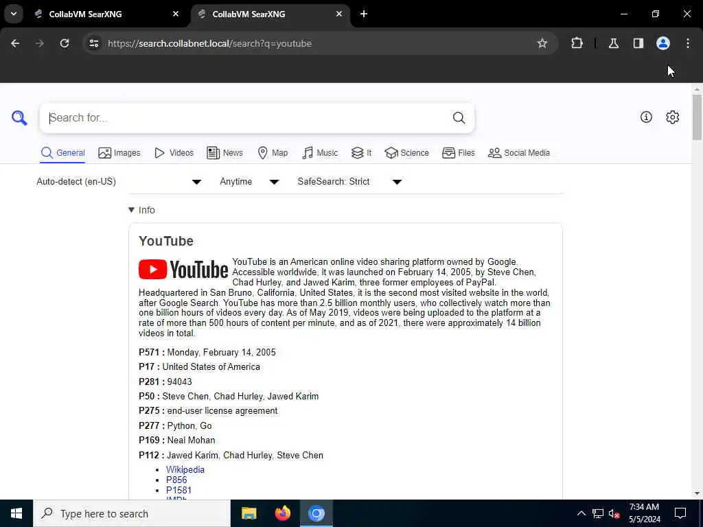Reload the current page
This screenshot has width=703, height=527.
[x=65, y=43]
